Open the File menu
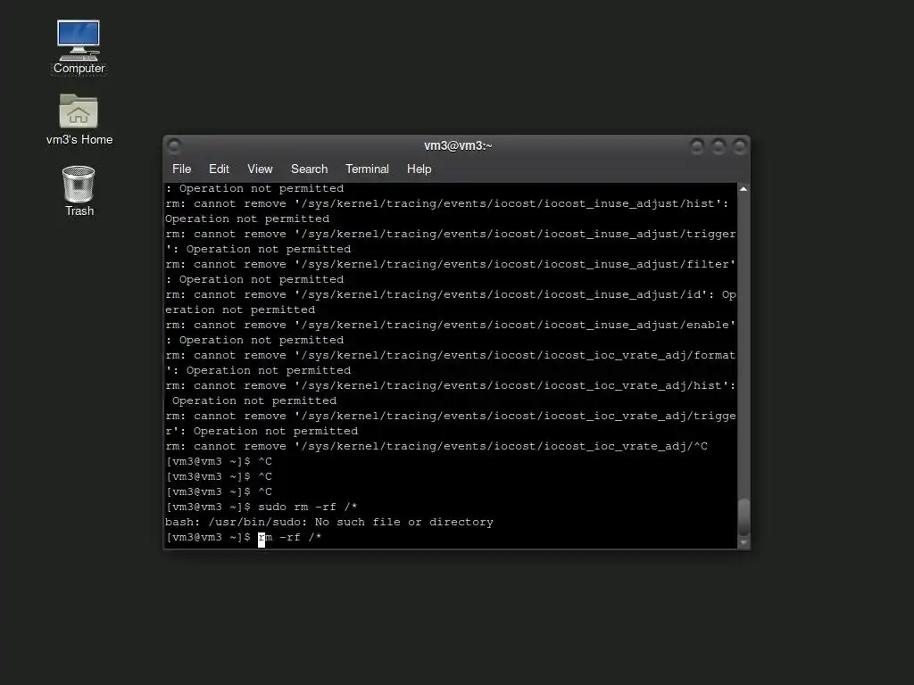 pyautogui.click(x=181, y=169)
